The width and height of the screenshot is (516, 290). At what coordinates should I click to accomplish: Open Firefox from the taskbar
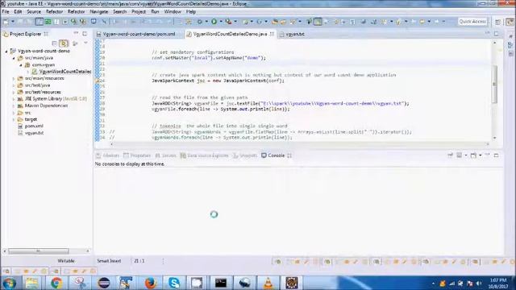[x=151, y=283]
